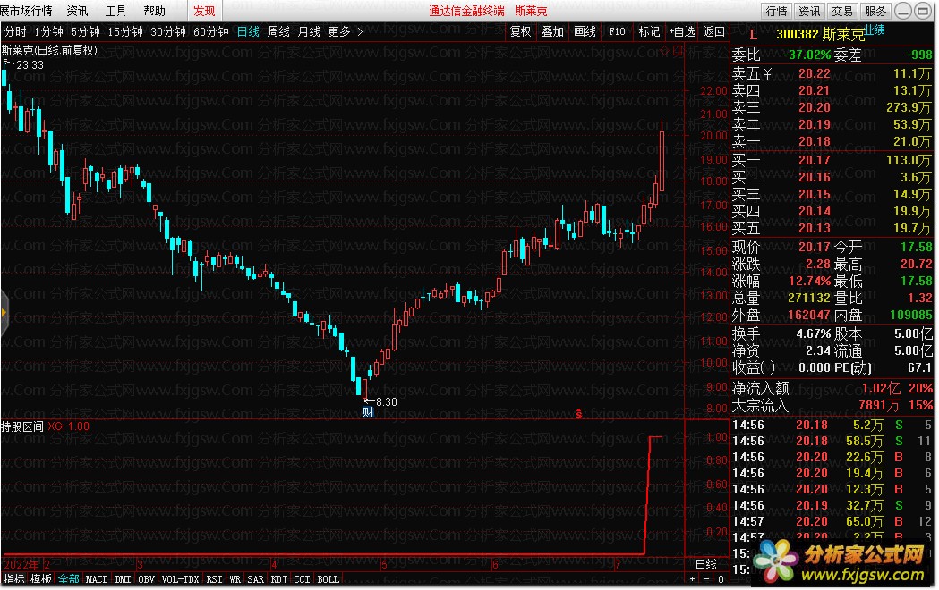
Task: Open the red 发现 tab
Action: [x=204, y=11]
